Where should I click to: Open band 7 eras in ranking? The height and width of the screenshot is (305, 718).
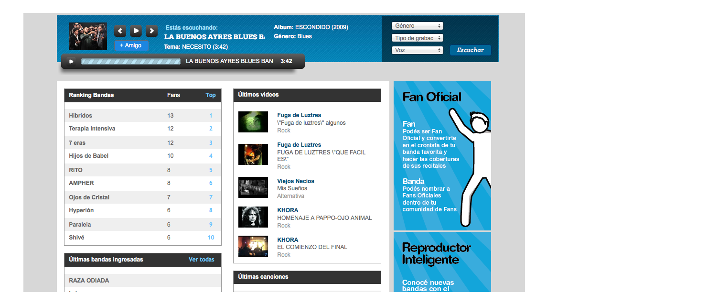click(x=77, y=143)
